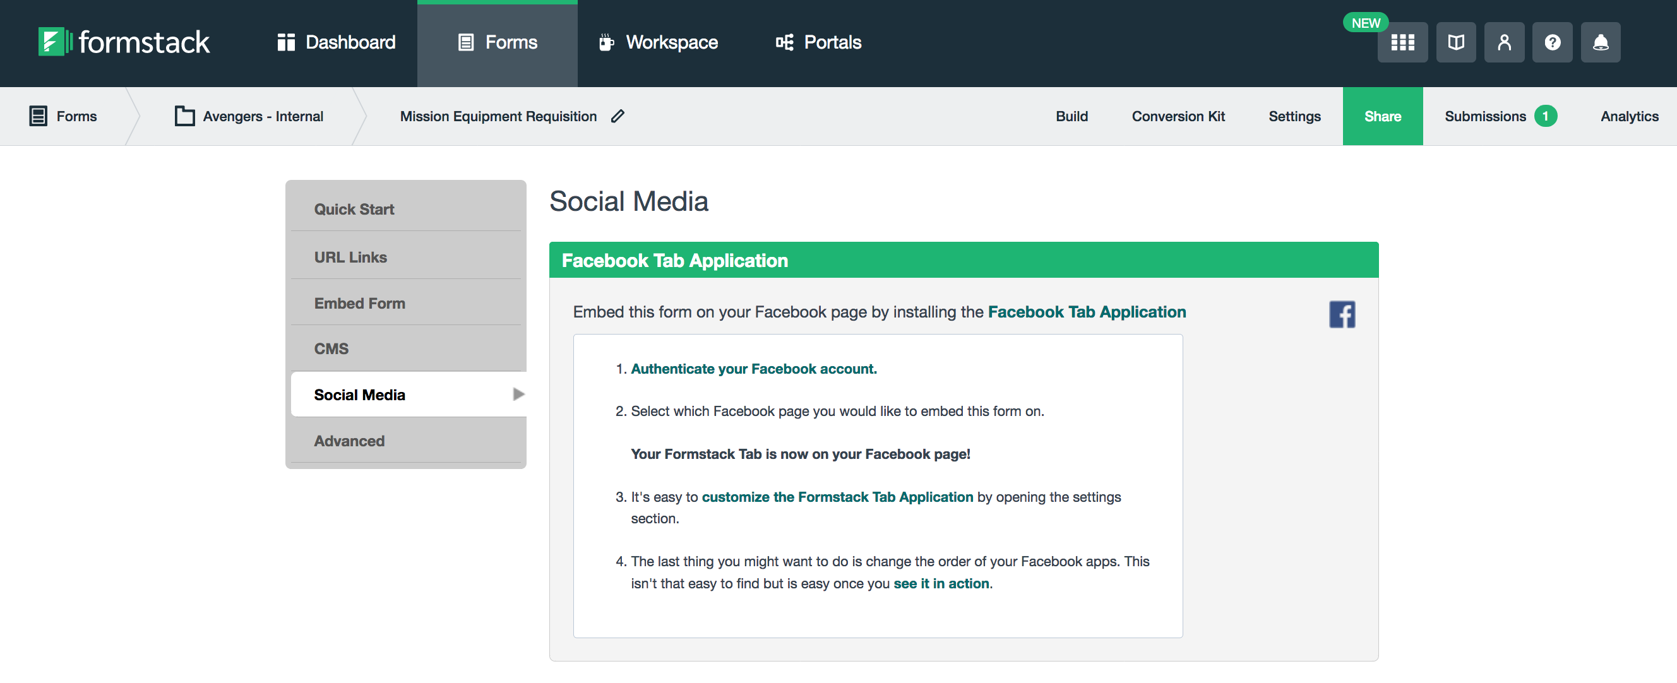The image size is (1677, 683).
Task: Open the apps grid icon
Action: point(1402,42)
